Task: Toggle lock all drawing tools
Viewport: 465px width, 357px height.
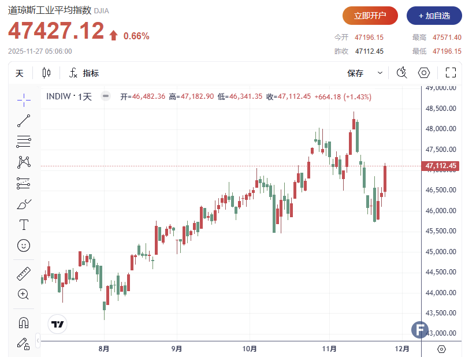Action: coord(24,343)
